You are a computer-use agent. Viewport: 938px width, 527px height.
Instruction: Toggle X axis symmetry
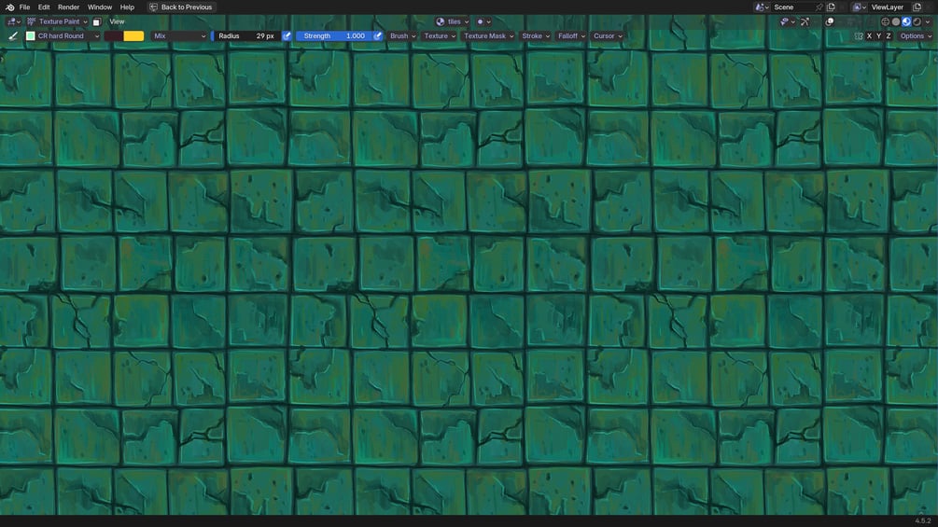869,35
